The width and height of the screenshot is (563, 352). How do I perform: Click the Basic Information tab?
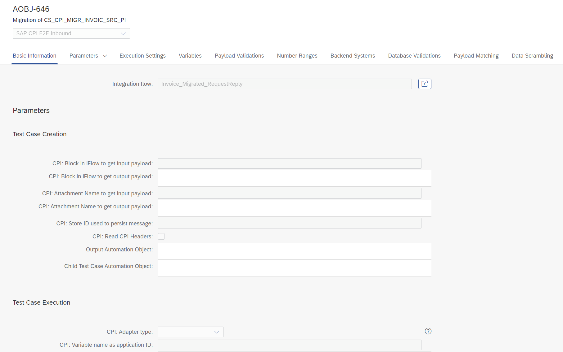click(x=34, y=56)
